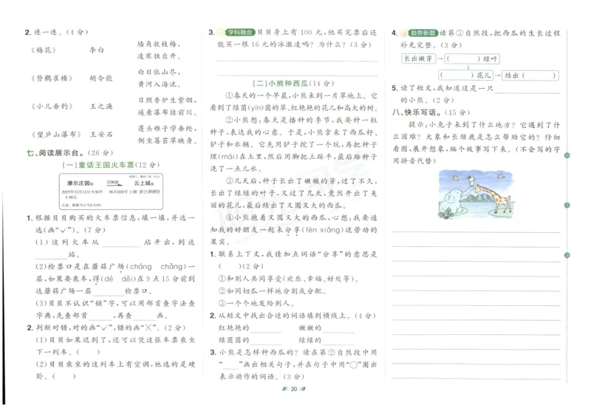The image size is (591, 408).
Task: Click the blank before 检票口
Action: coord(107,292)
